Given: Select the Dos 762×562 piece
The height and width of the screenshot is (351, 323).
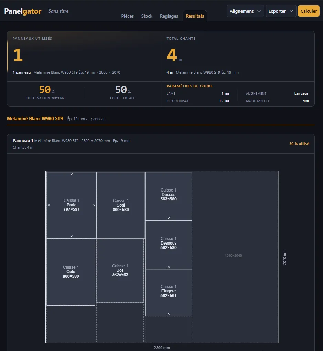Looking at the screenshot, I should pyautogui.click(x=120, y=270).
